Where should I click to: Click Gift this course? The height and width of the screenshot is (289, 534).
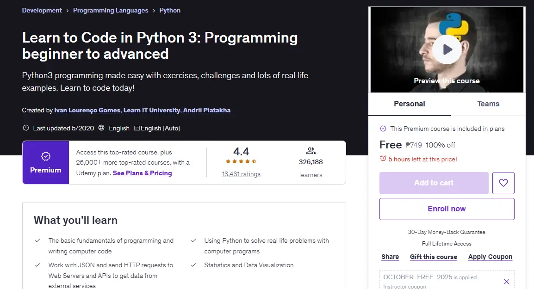(x=434, y=257)
